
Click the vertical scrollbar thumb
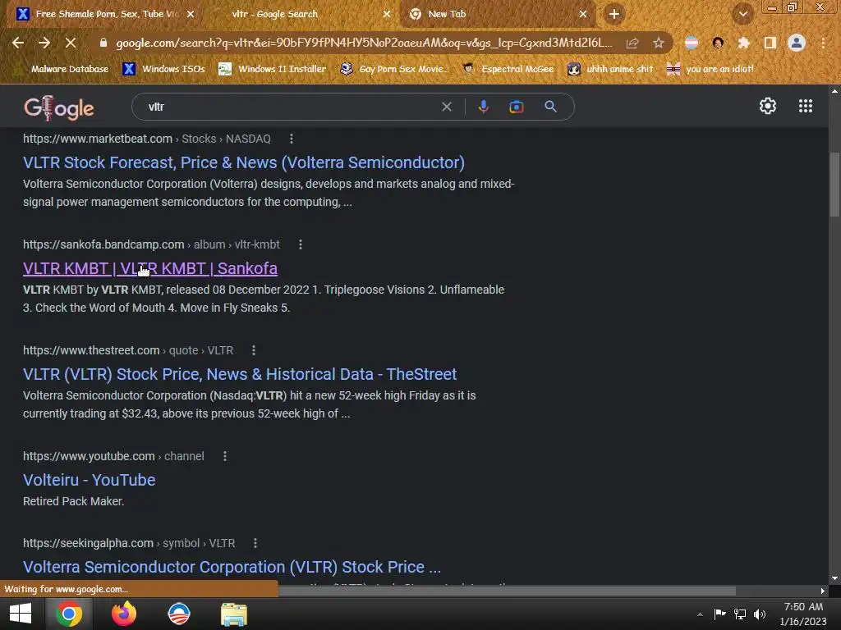(x=834, y=185)
